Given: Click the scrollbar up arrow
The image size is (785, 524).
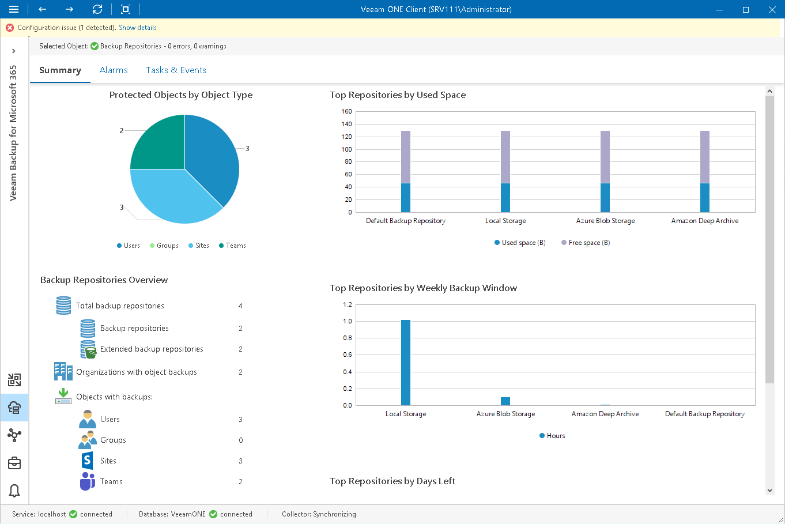Looking at the screenshot, I should [x=769, y=91].
